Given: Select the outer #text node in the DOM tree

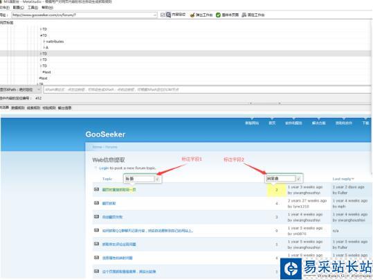Looking at the screenshot, I should pos(44,78).
